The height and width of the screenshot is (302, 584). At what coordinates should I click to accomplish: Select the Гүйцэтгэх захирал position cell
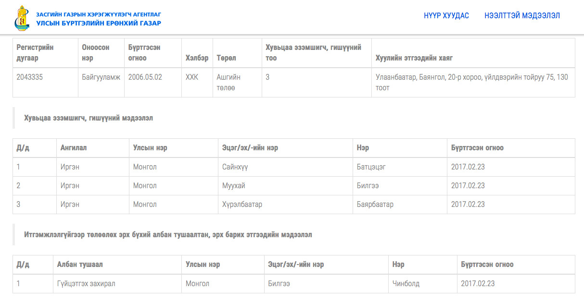tap(117, 284)
